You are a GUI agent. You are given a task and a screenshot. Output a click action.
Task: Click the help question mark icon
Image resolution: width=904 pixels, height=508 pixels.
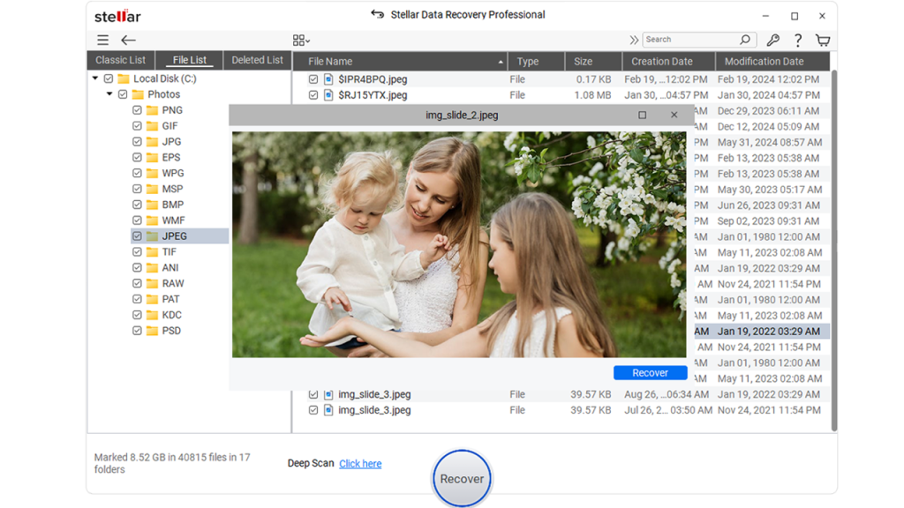coord(796,40)
